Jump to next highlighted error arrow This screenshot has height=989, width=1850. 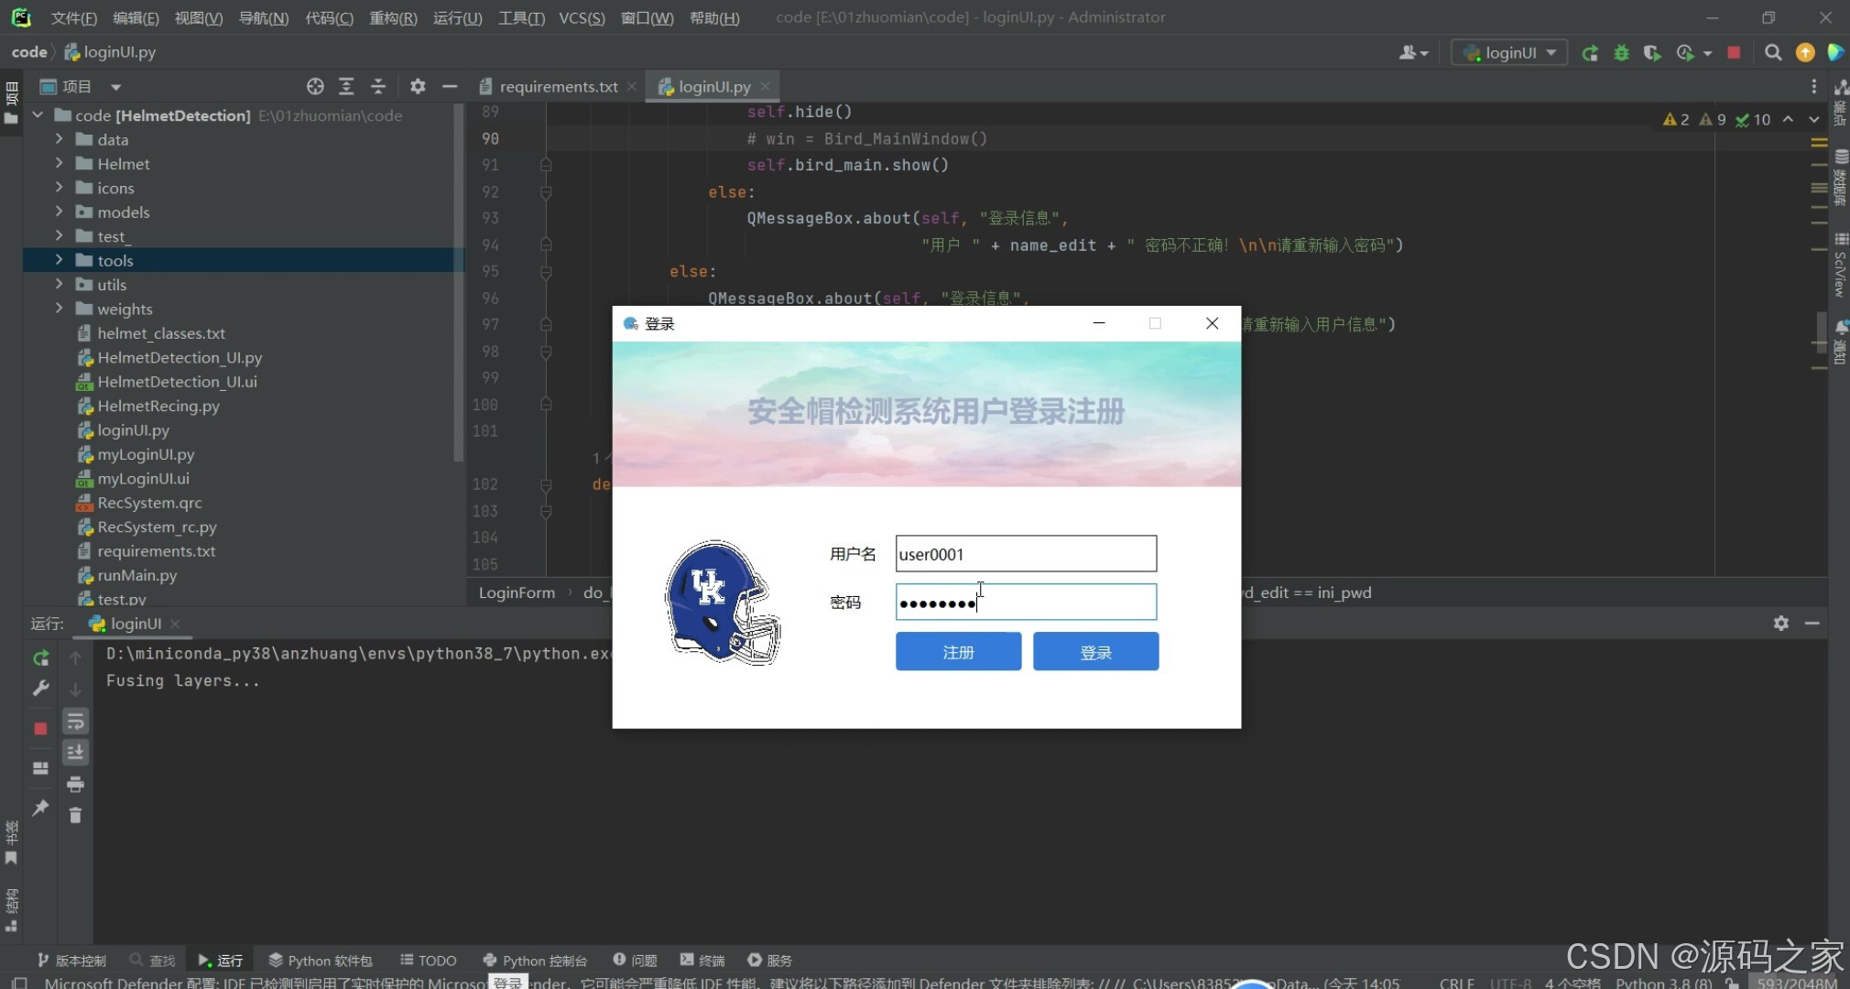1813,119
